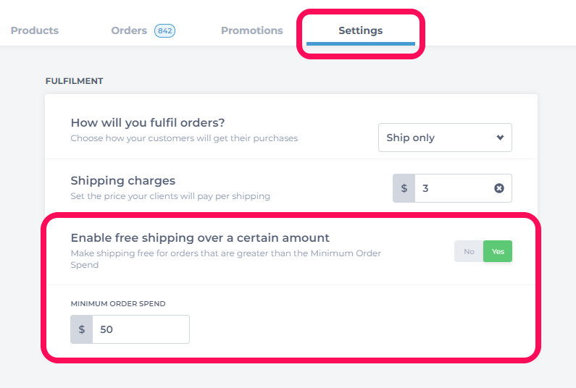The height and width of the screenshot is (388, 576).
Task: Focus the Minimum Order Spend field showing 50
Action: [141, 329]
